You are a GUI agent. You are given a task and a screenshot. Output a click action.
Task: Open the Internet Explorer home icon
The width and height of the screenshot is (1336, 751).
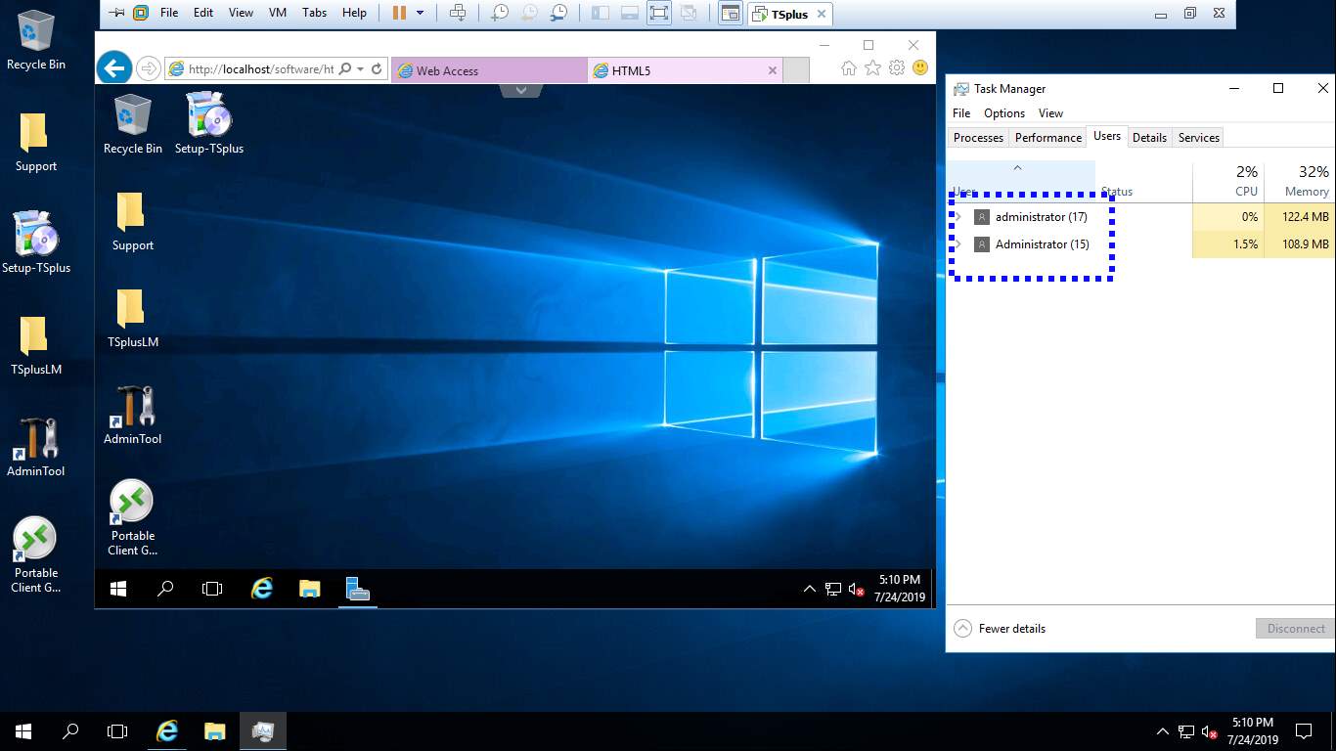[x=849, y=68]
